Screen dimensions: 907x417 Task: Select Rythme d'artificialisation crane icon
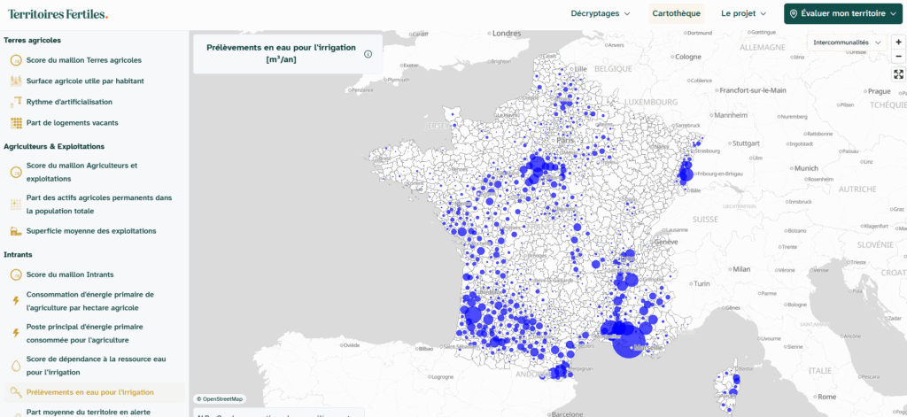pyautogui.click(x=16, y=102)
